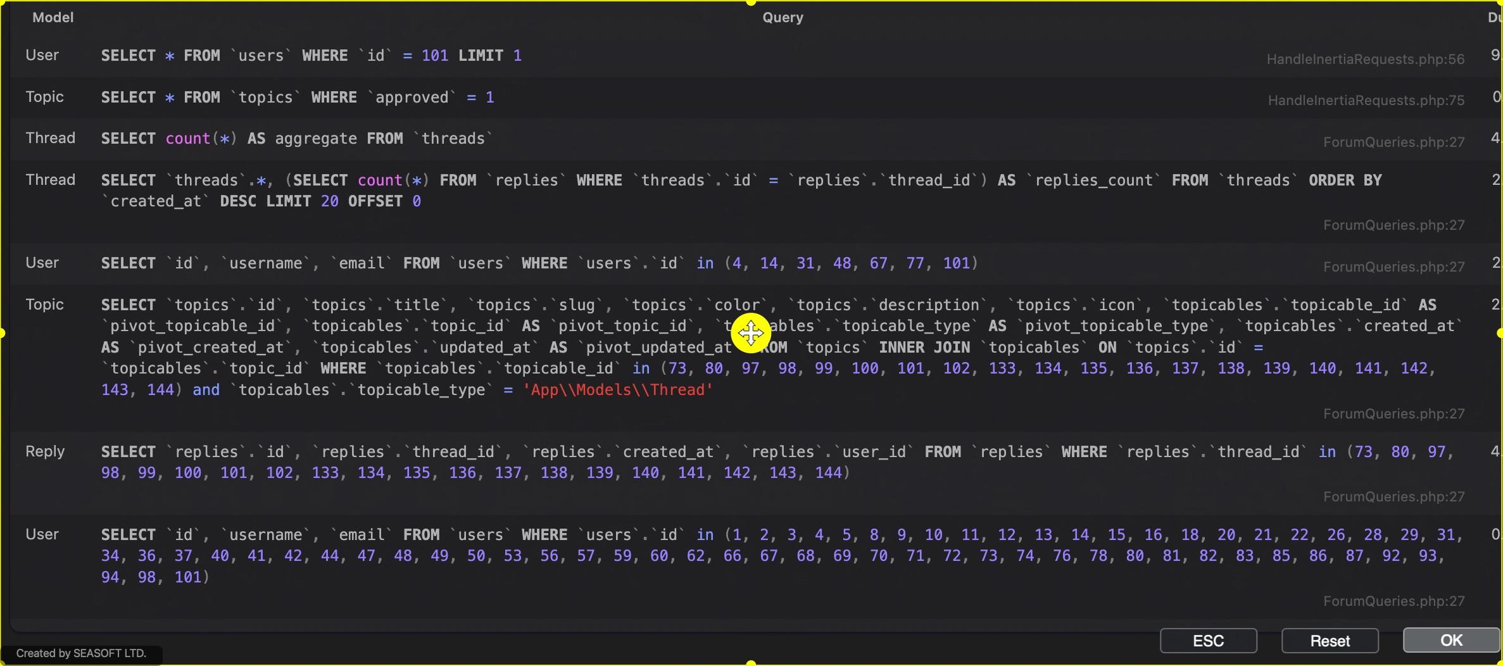Open ForumQueries.php:27 link for the replies_count threads query
This screenshot has width=1503, height=666.
[1394, 225]
